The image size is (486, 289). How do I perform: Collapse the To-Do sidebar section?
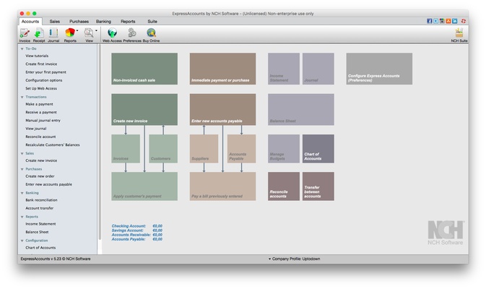pos(22,48)
